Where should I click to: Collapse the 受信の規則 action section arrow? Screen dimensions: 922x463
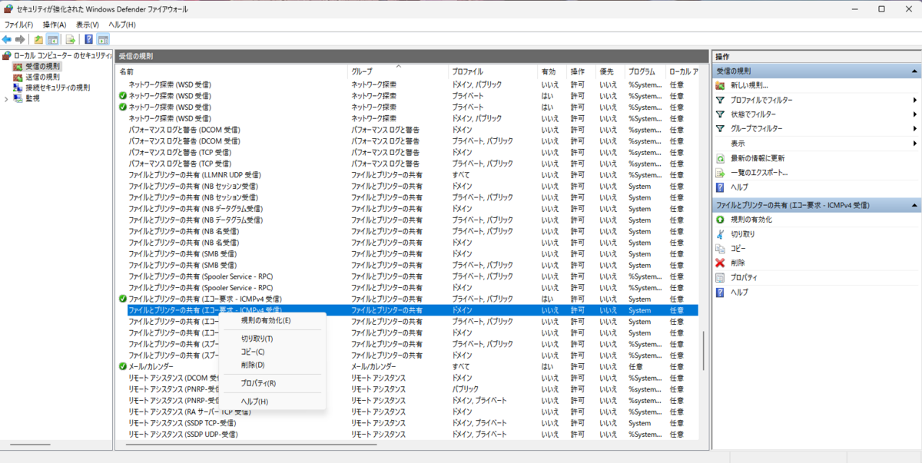[914, 71]
